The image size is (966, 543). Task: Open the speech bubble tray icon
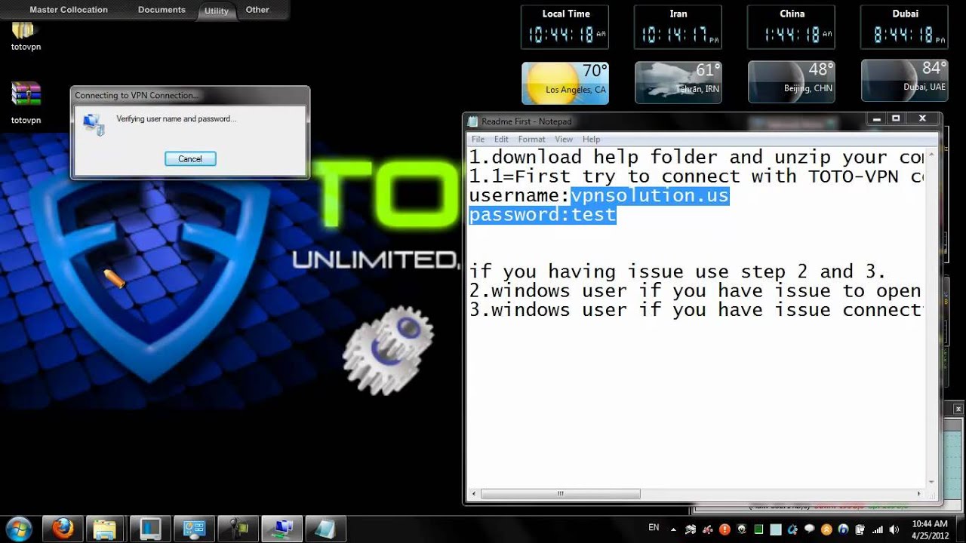[x=810, y=529]
